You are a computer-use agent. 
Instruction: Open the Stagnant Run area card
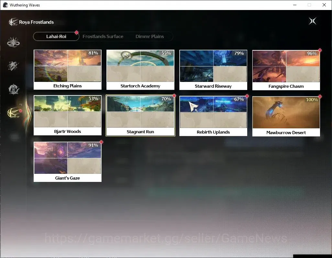(140, 115)
